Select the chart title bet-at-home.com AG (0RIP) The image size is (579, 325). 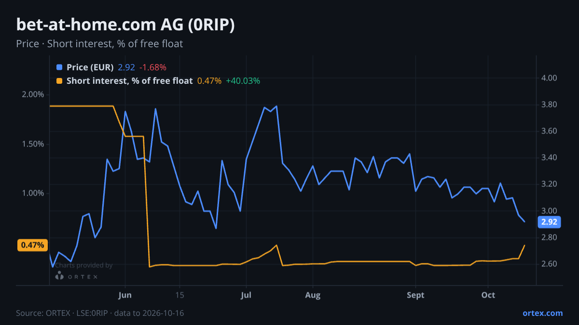tap(125, 25)
